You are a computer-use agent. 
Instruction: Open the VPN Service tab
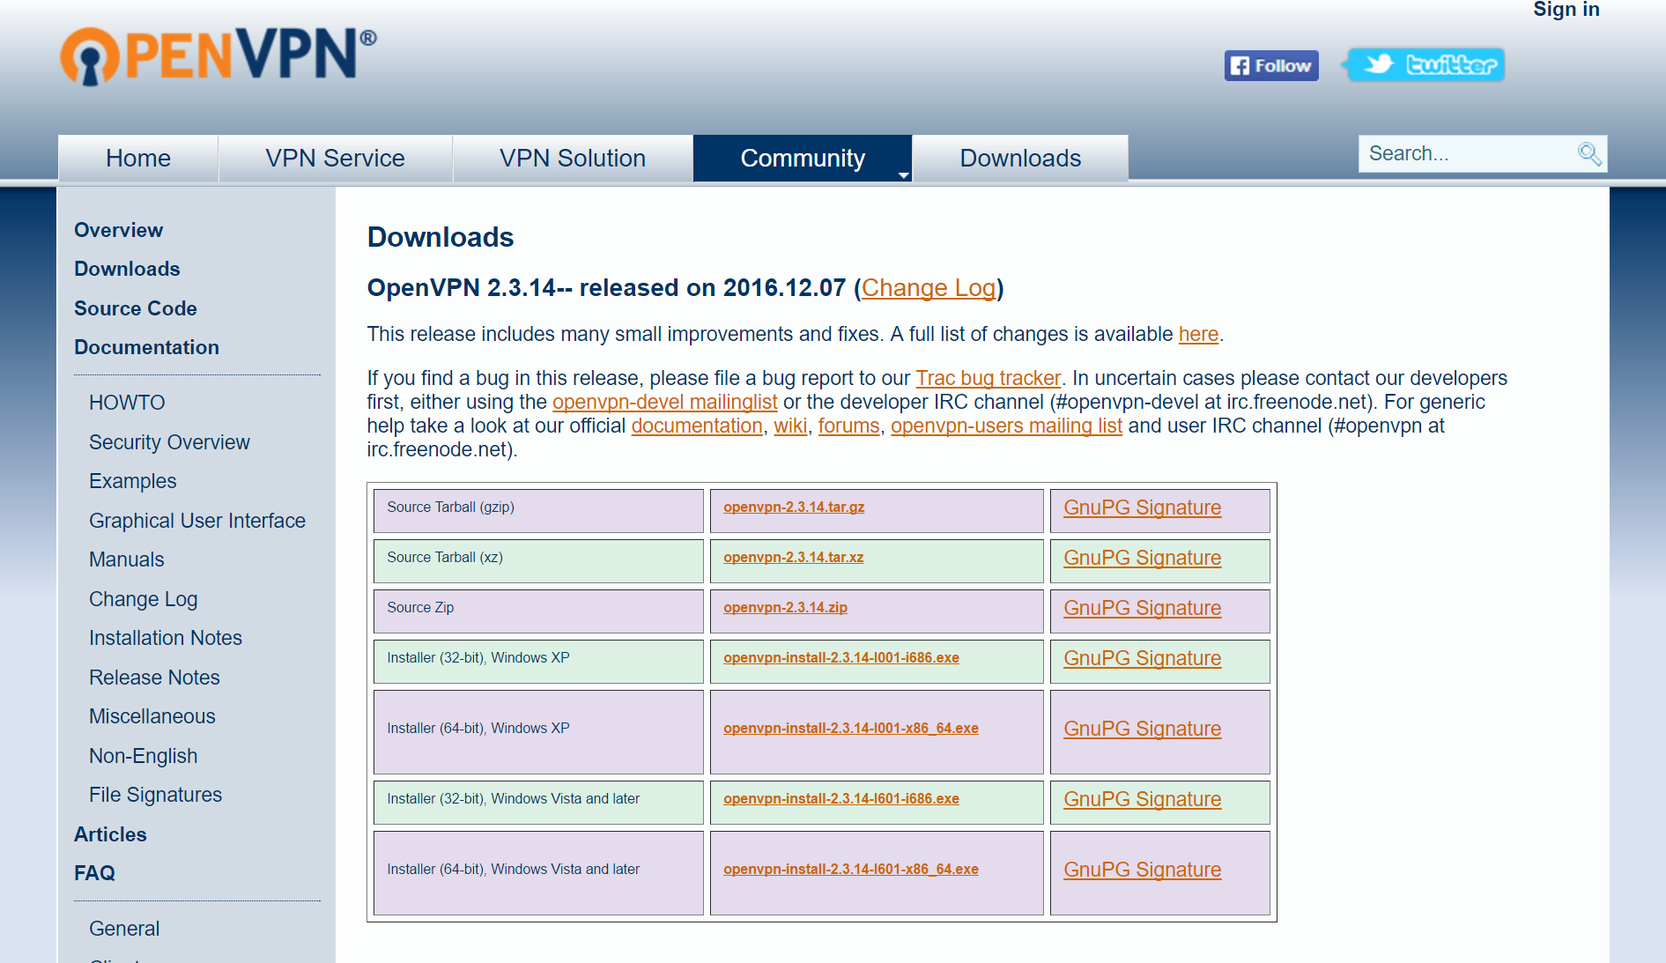click(x=335, y=159)
